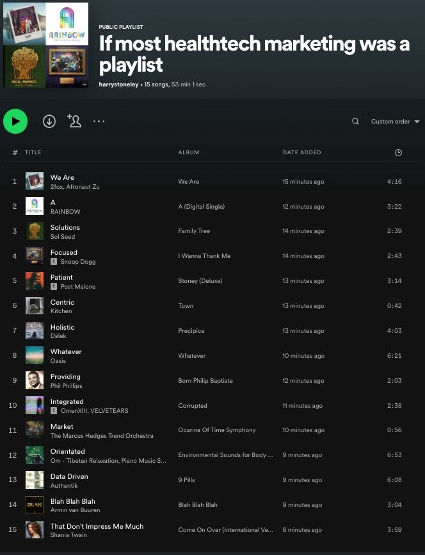Click Blah Blah Blah album art thumbnail

point(35,505)
